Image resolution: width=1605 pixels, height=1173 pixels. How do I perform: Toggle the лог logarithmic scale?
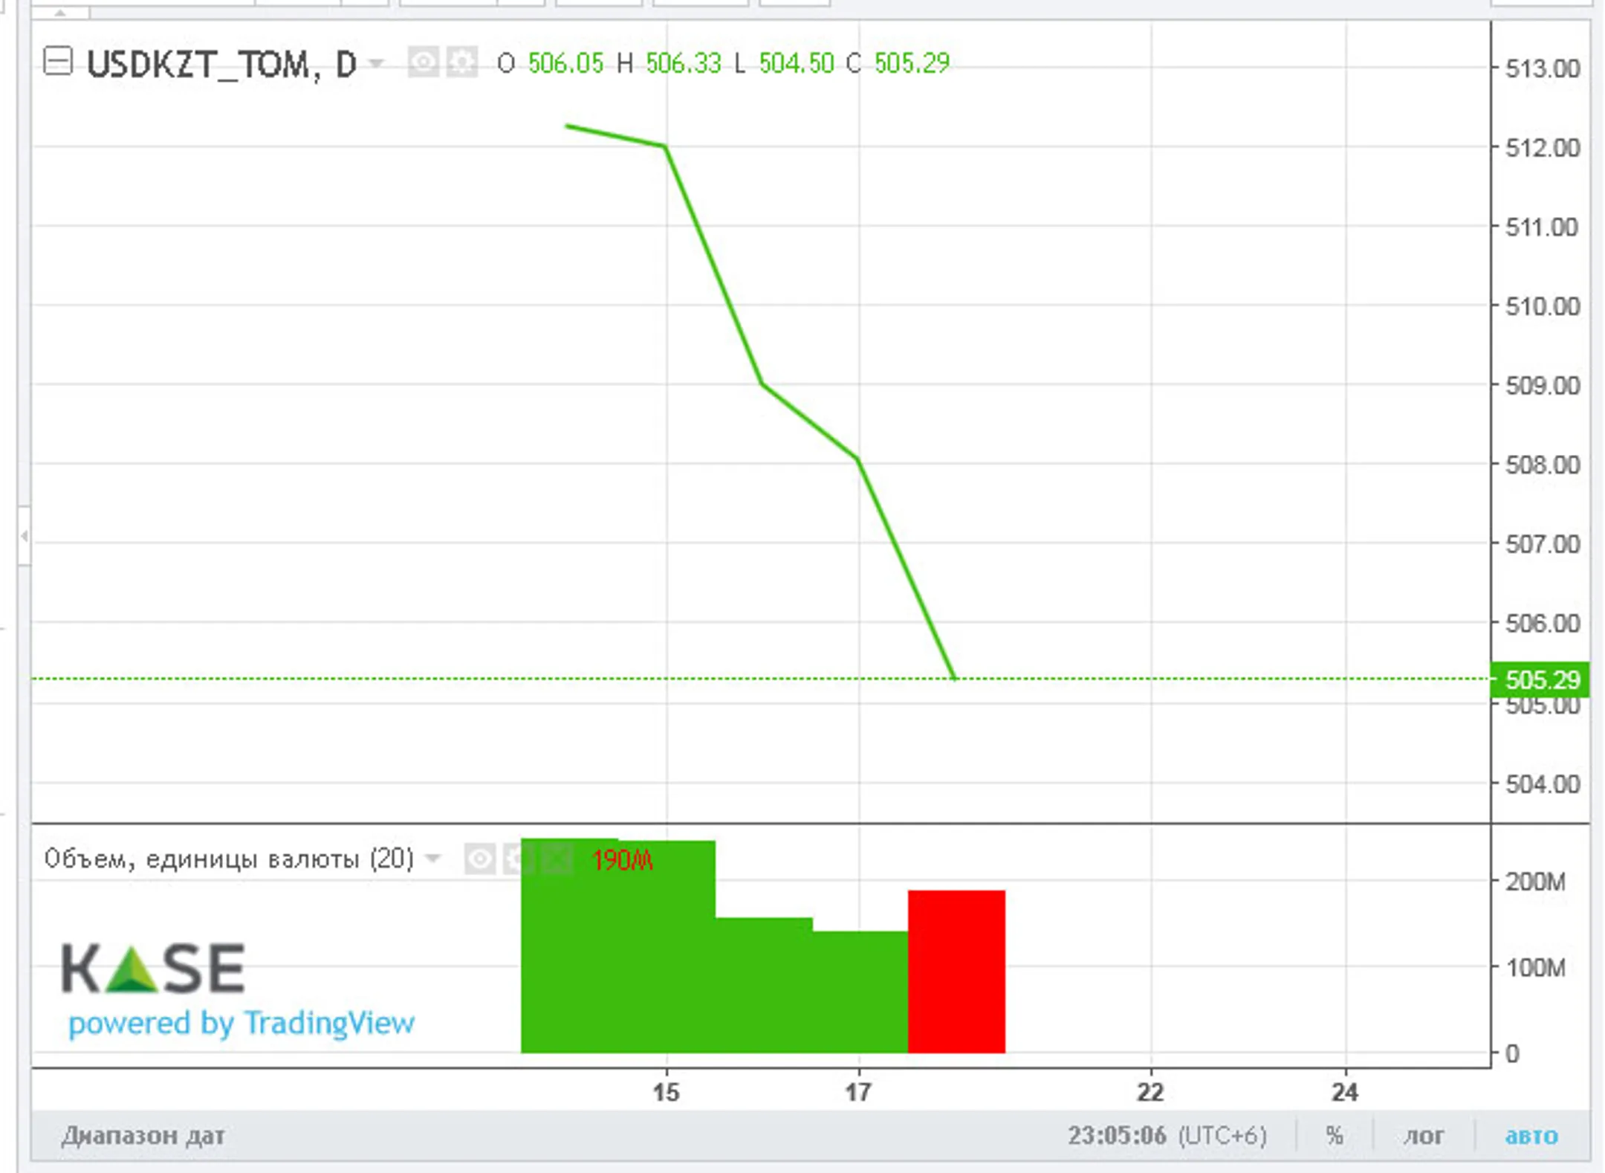1423,1136
